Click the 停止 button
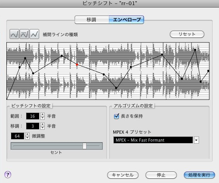Viewport: 219px width, 183px height. [161, 175]
